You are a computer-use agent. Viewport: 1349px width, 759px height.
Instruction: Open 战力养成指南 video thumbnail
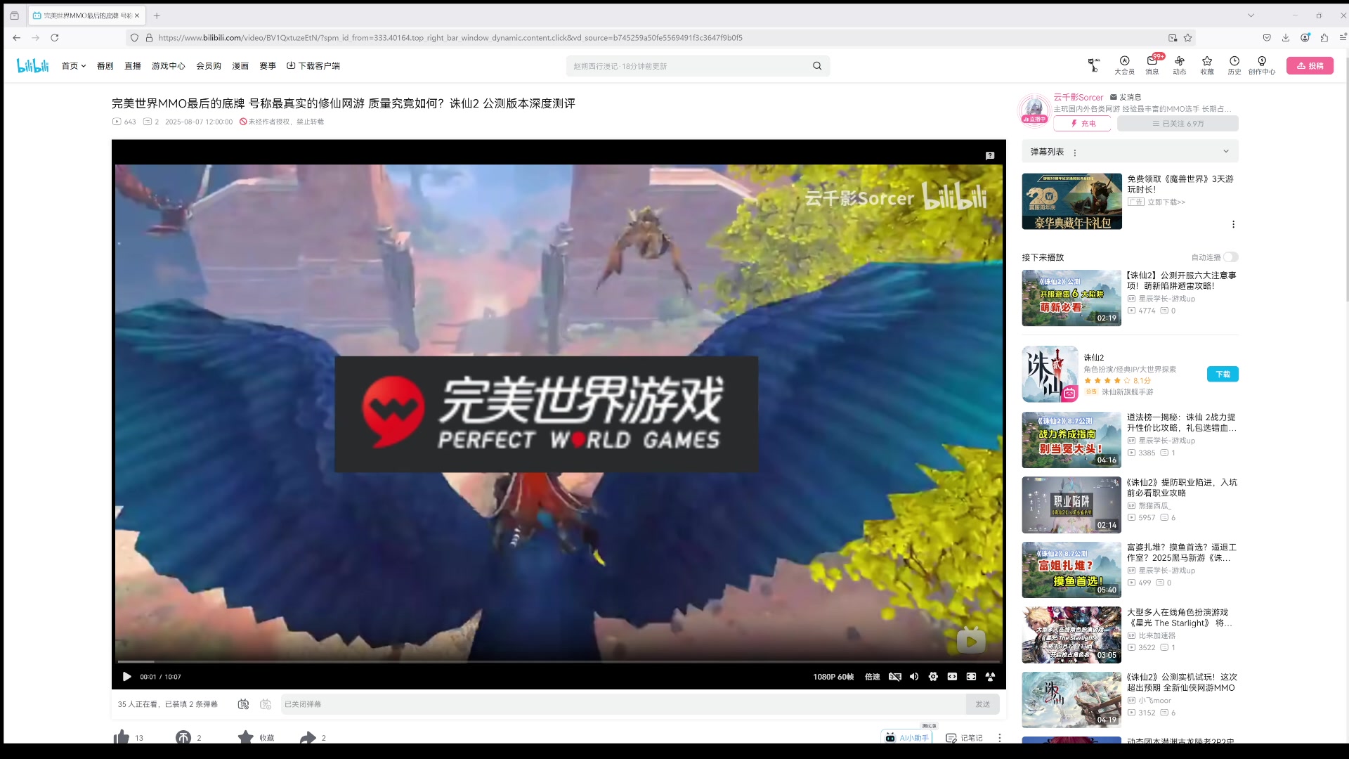[1071, 440]
